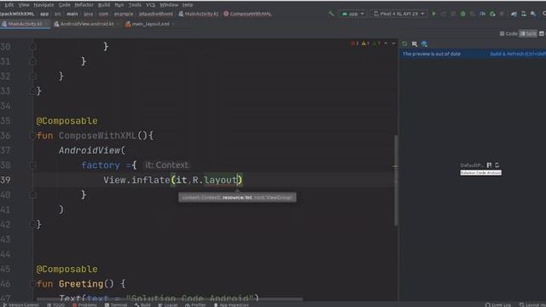Screen dimensions: 546x307
Task: Open the Build menu
Action: click(x=104, y=5)
